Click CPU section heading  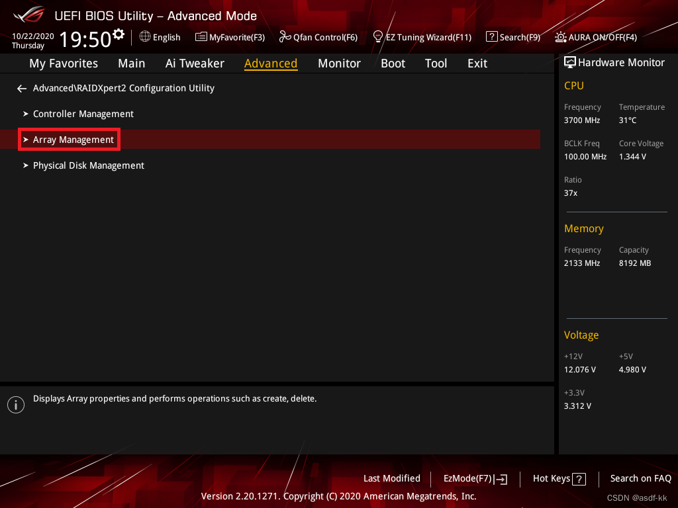(x=574, y=85)
